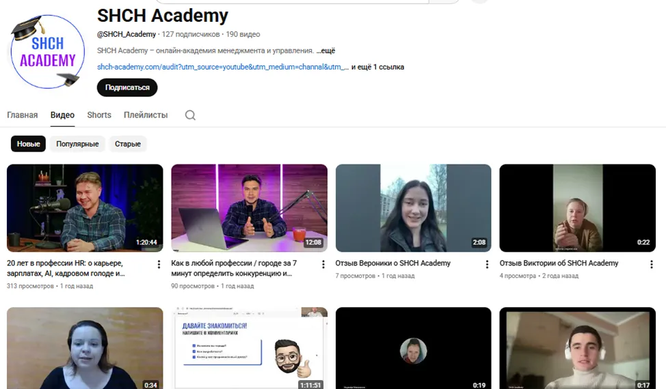Click the '190 видео' count text
The width and height of the screenshot is (666, 389).
[x=243, y=34]
